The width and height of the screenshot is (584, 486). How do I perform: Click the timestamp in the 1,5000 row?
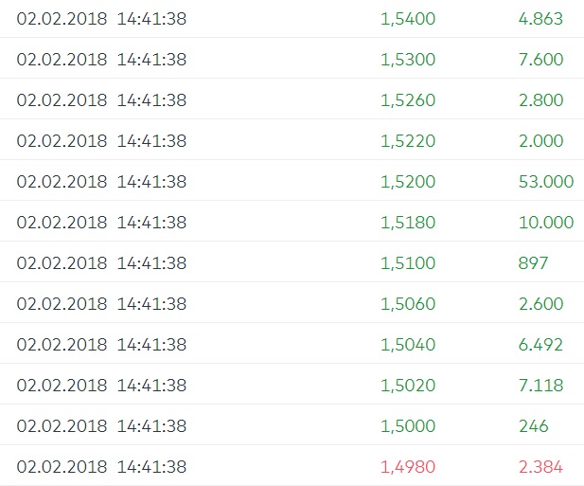pyautogui.click(x=101, y=426)
